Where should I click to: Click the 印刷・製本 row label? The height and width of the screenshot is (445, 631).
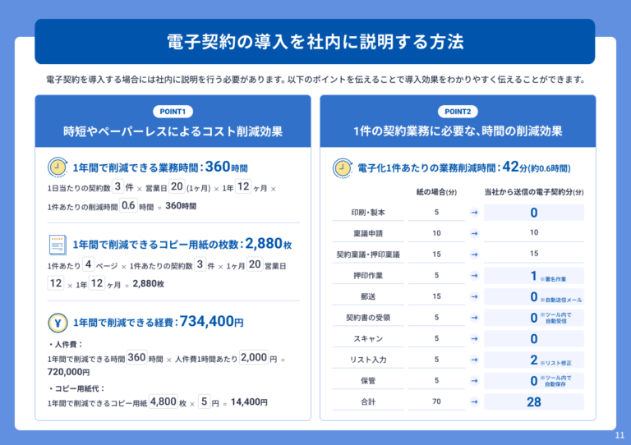pos(368,213)
